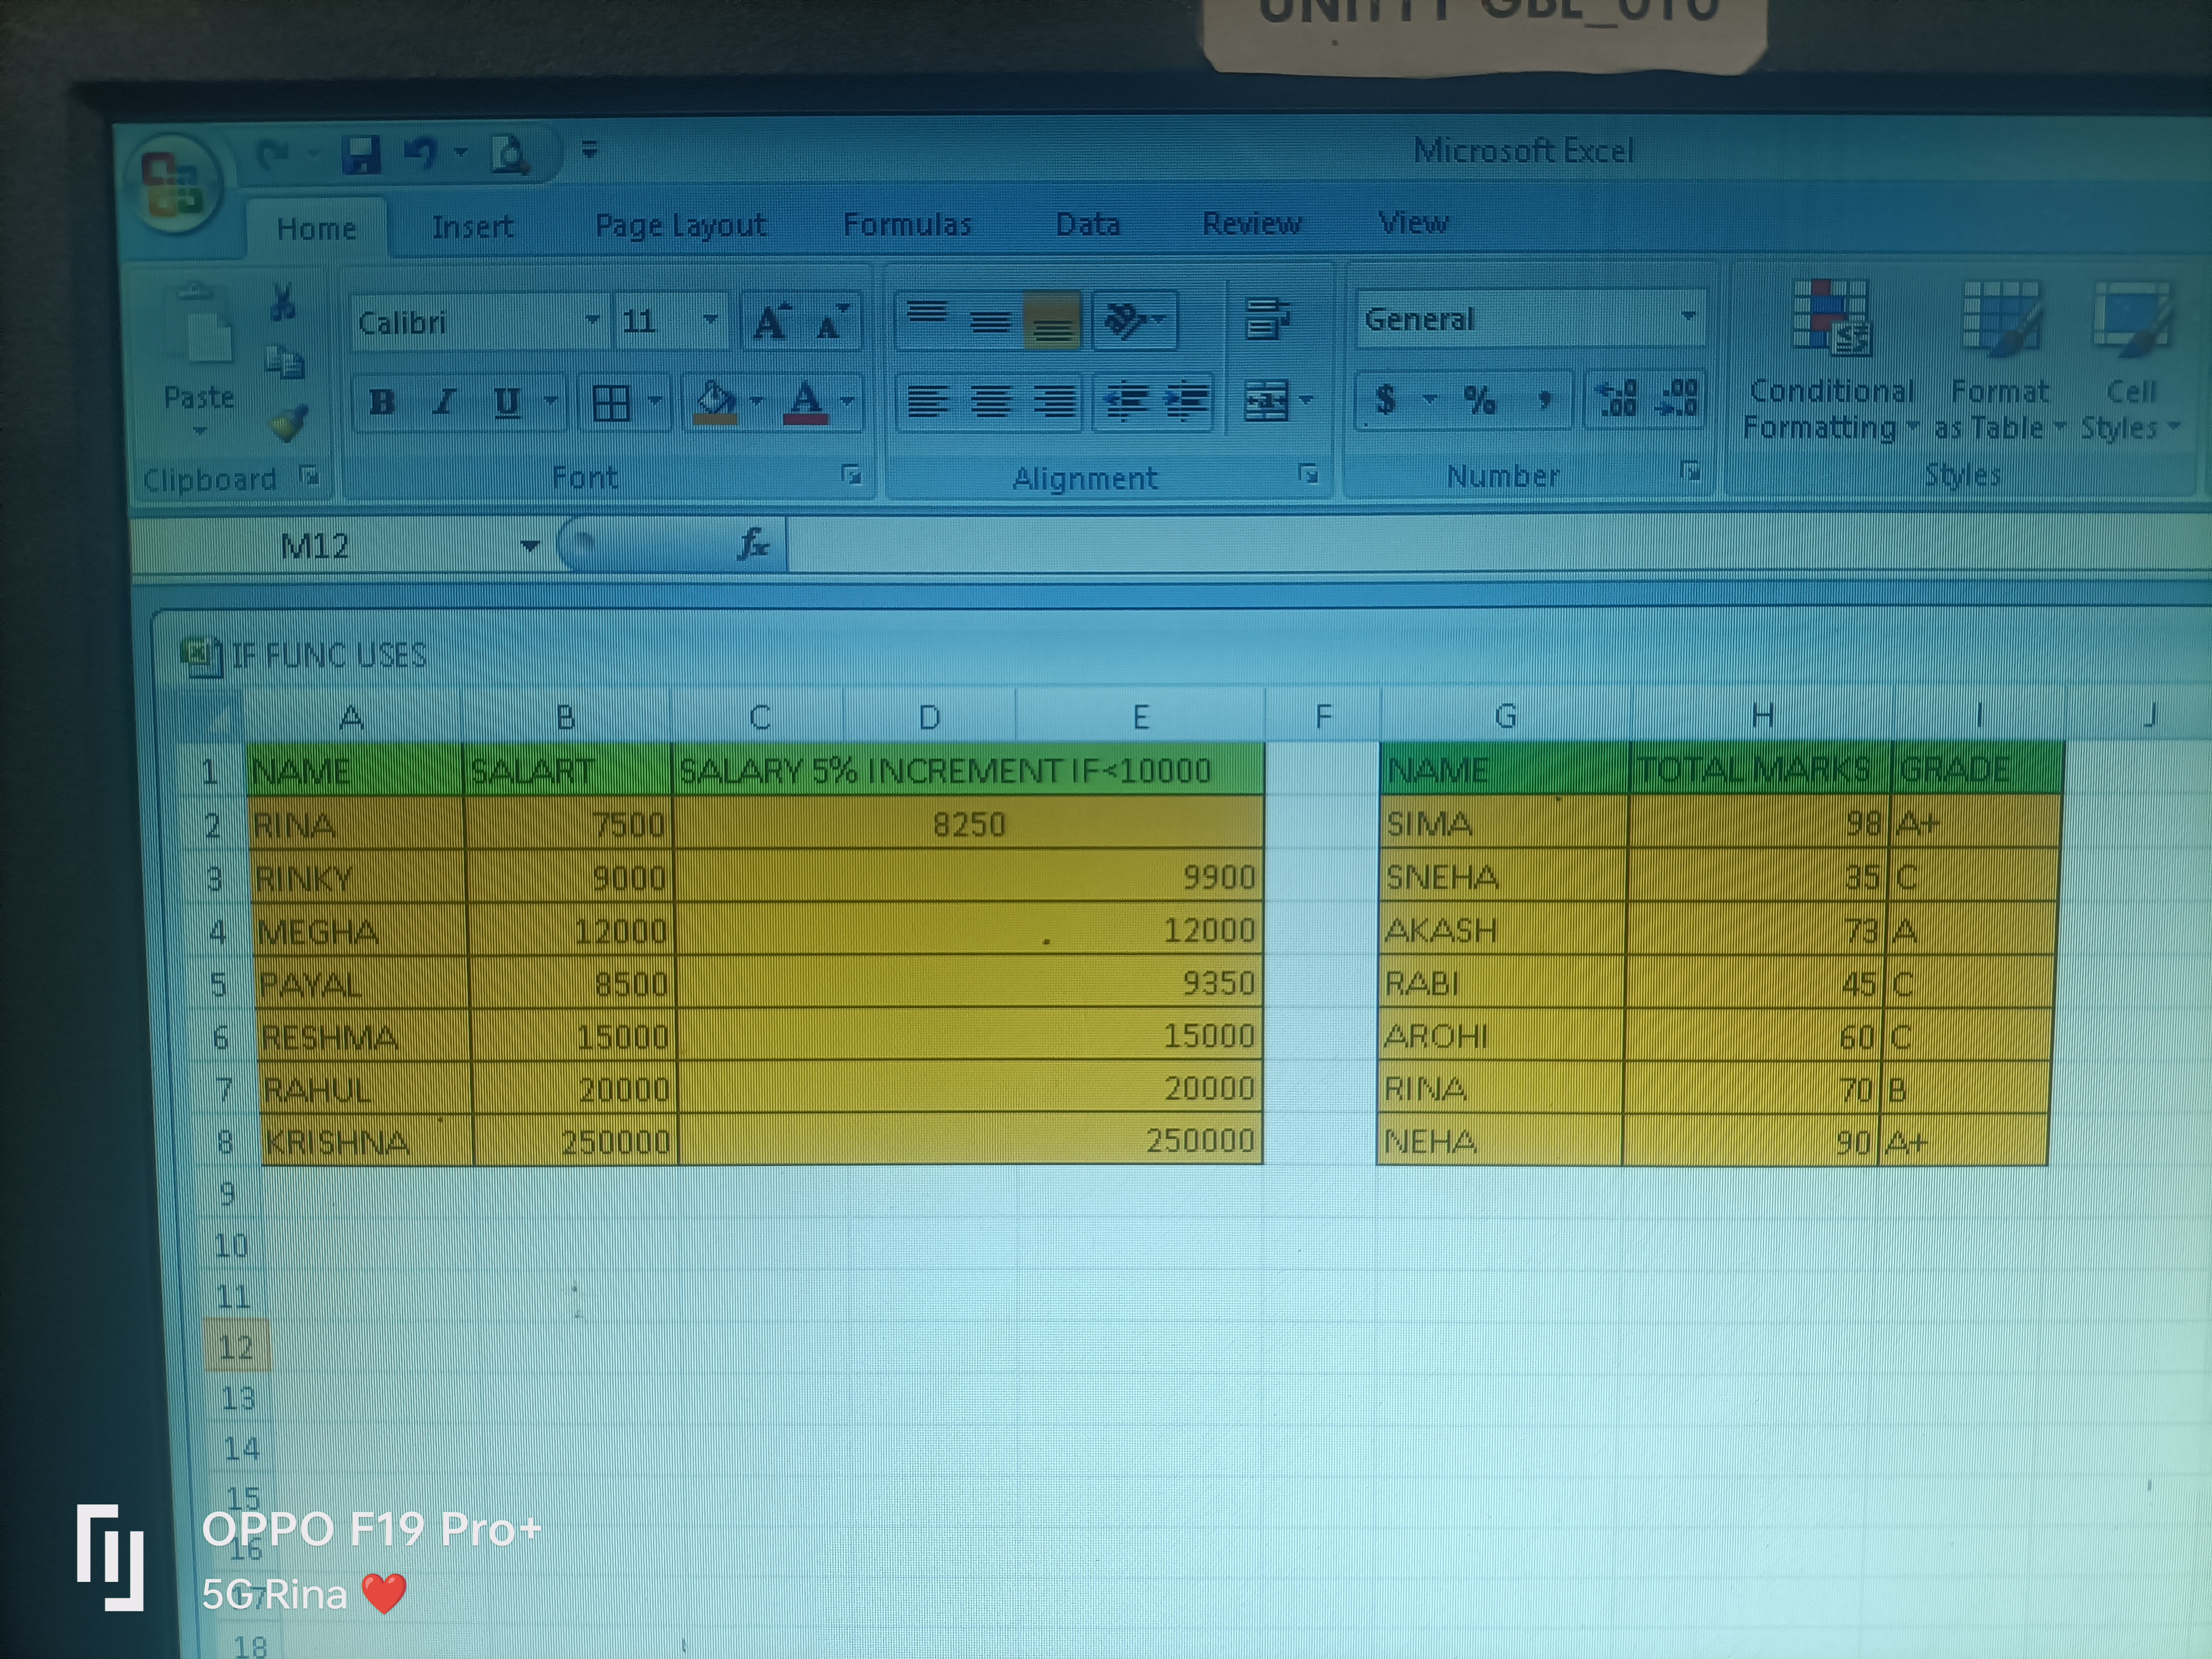Toggle the Bottom Align button
The height and width of the screenshot is (1659, 2212).
pos(1052,322)
